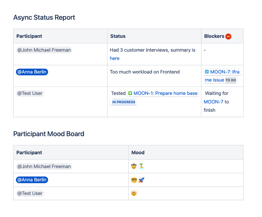
Task: Open the MOON-7: Iframe Issue link
Action: click(x=222, y=76)
